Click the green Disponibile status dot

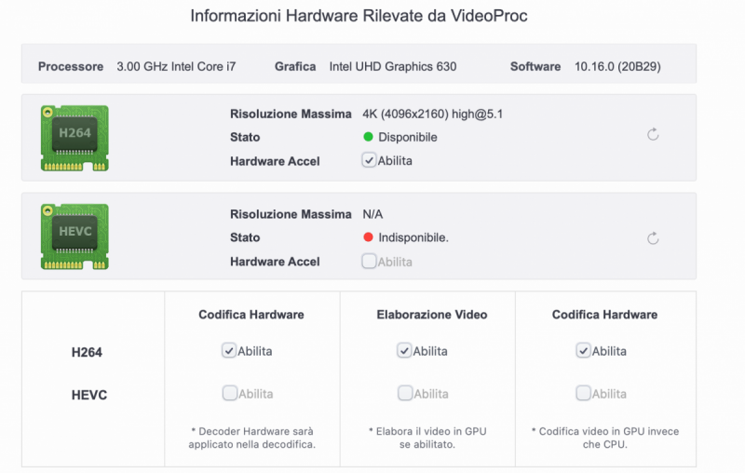369,138
